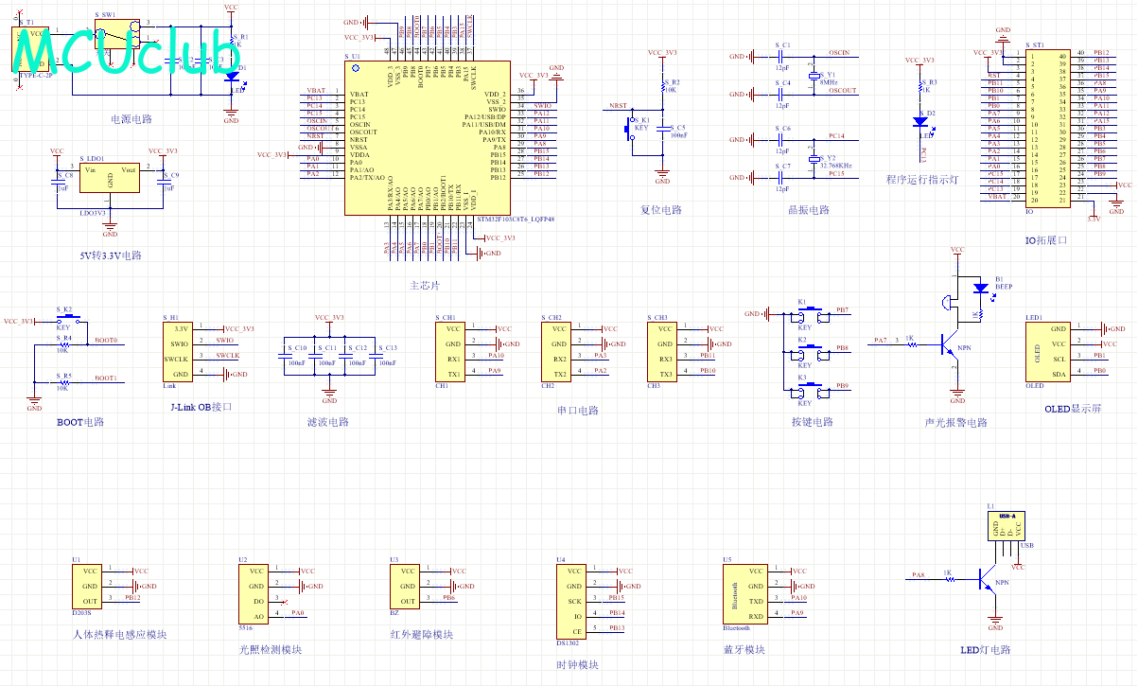Select the S_Y1 8MHz crystal symbol
The height and width of the screenshot is (686, 1138).
coord(813,75)
